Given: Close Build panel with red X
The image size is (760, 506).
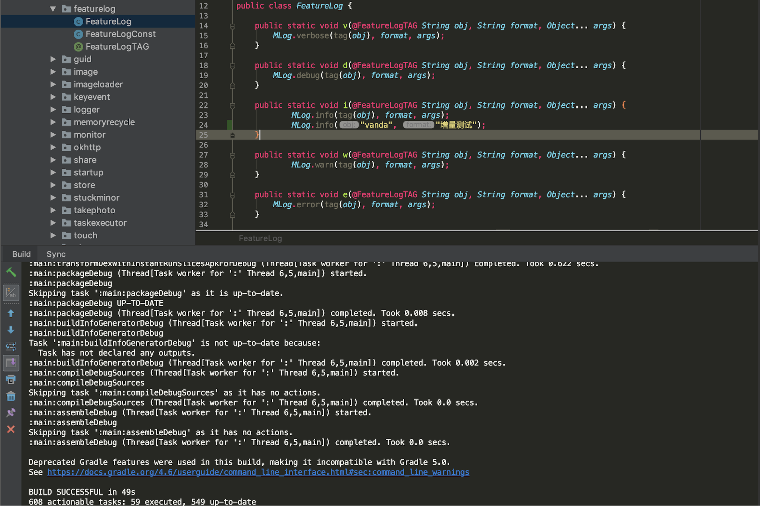Looking at the screenshot, I should pyautogui.click(x=11, y=429).
